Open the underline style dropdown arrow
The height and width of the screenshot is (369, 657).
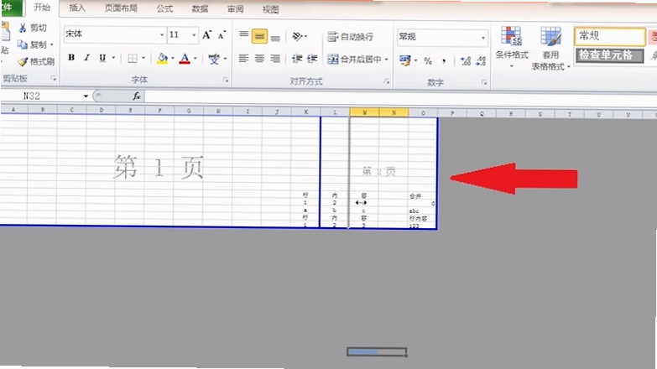coord(113,58)
